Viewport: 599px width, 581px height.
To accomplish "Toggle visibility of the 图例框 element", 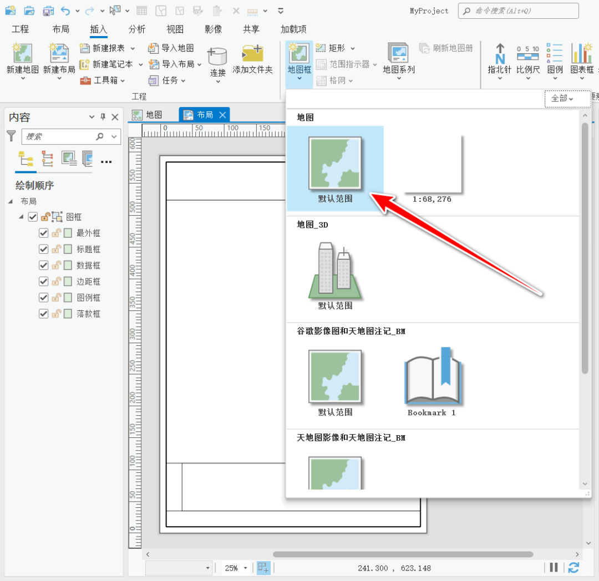I will point(43,297).
